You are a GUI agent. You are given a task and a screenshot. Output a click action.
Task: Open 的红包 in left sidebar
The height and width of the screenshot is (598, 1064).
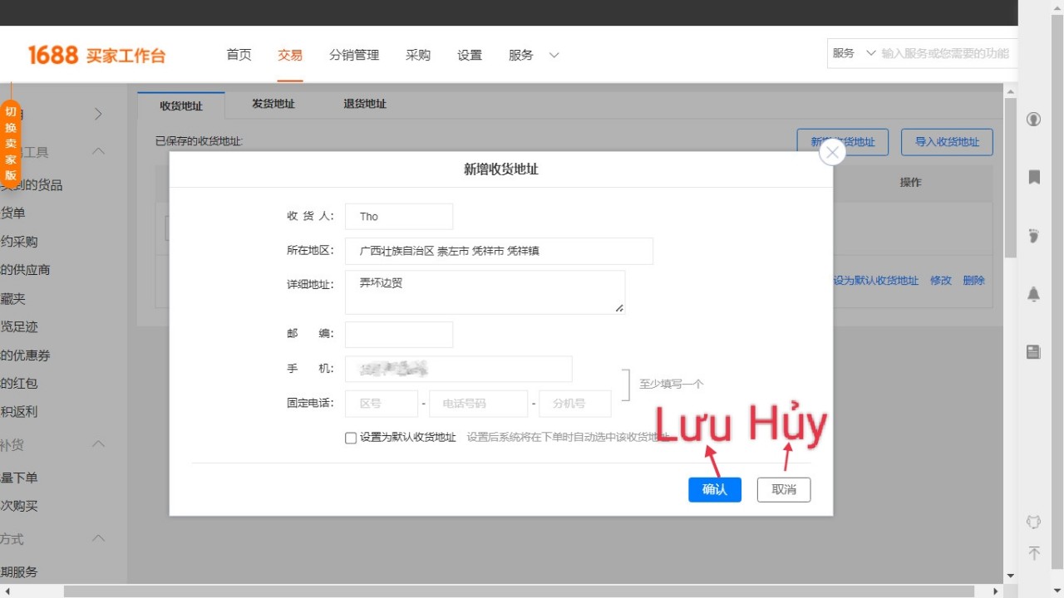(19, 383)
